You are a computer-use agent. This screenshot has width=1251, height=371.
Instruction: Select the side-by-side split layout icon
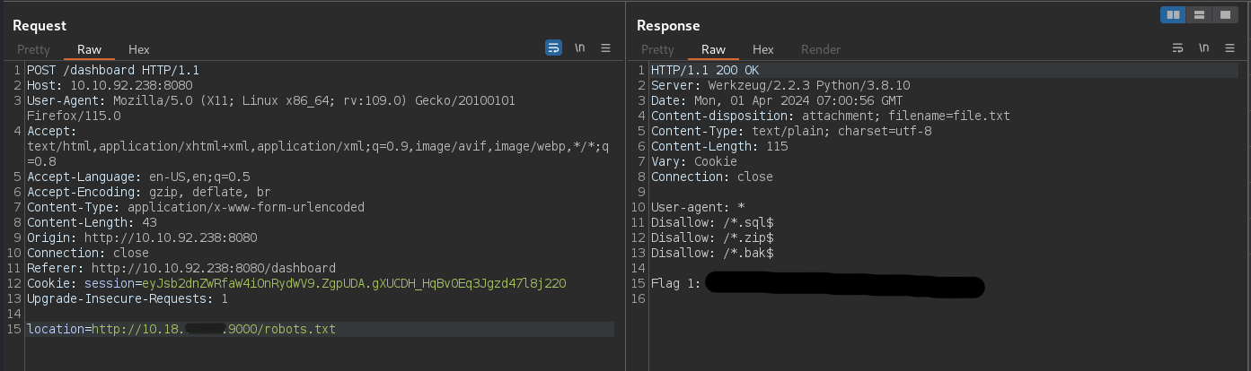pos(1173,14)
